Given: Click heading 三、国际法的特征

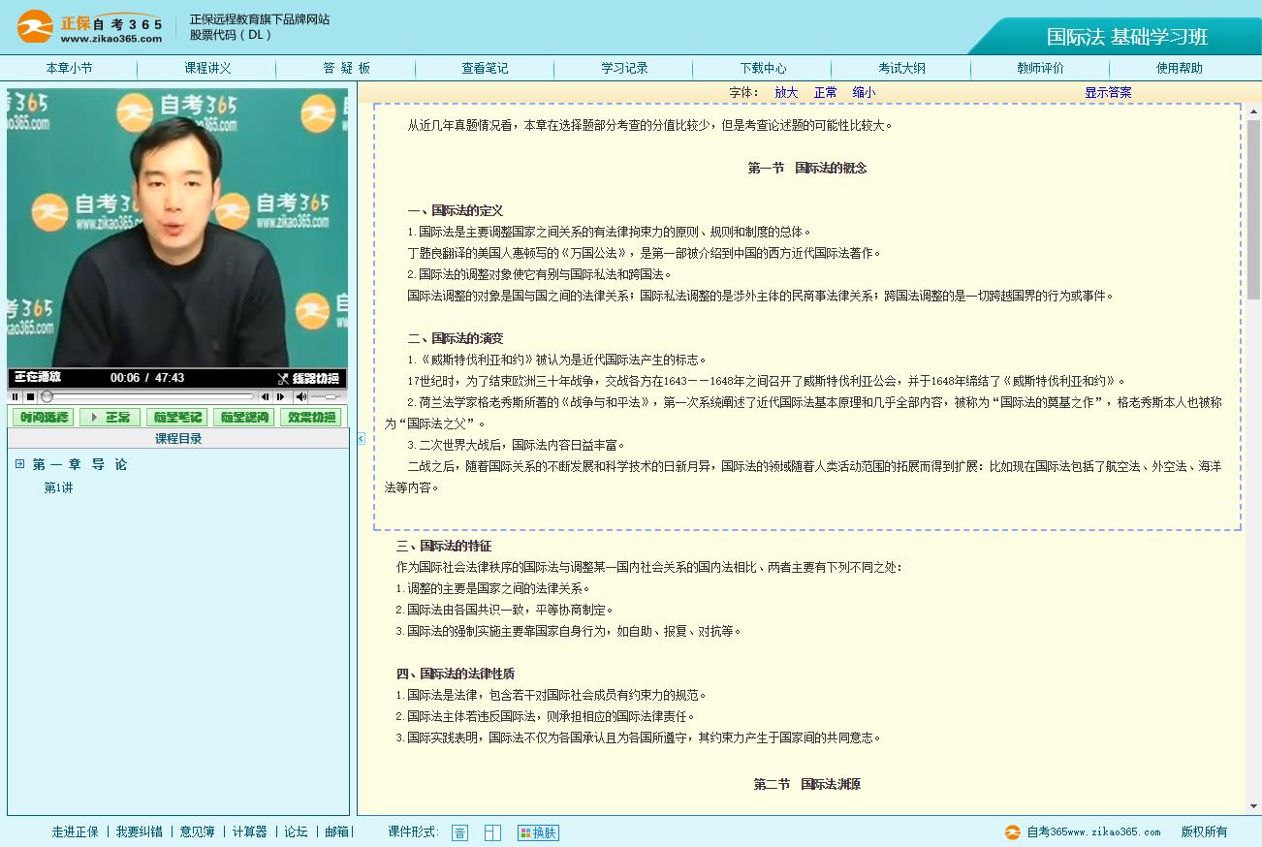Looking at the screenshot, I should pyautogui.click(x=443, y=546).
